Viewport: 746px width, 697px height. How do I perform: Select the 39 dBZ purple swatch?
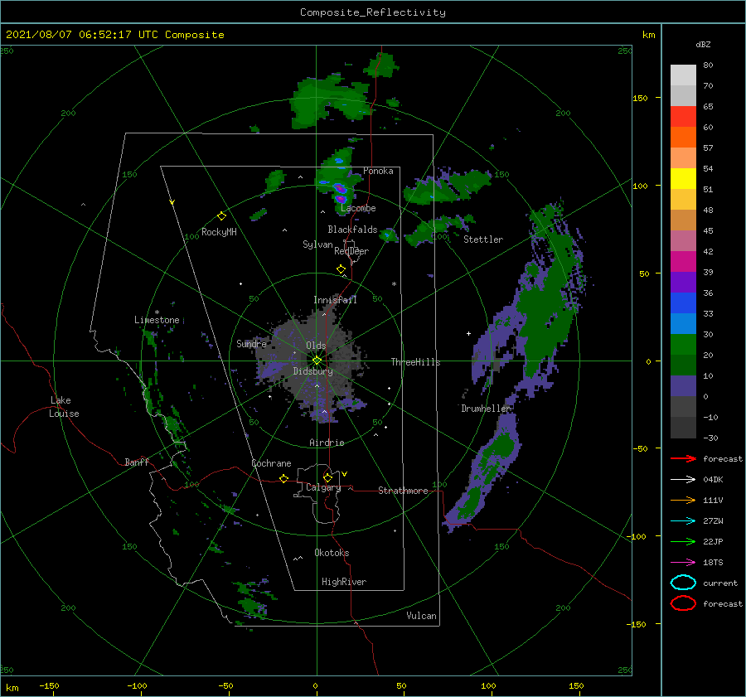pos(683,283)
